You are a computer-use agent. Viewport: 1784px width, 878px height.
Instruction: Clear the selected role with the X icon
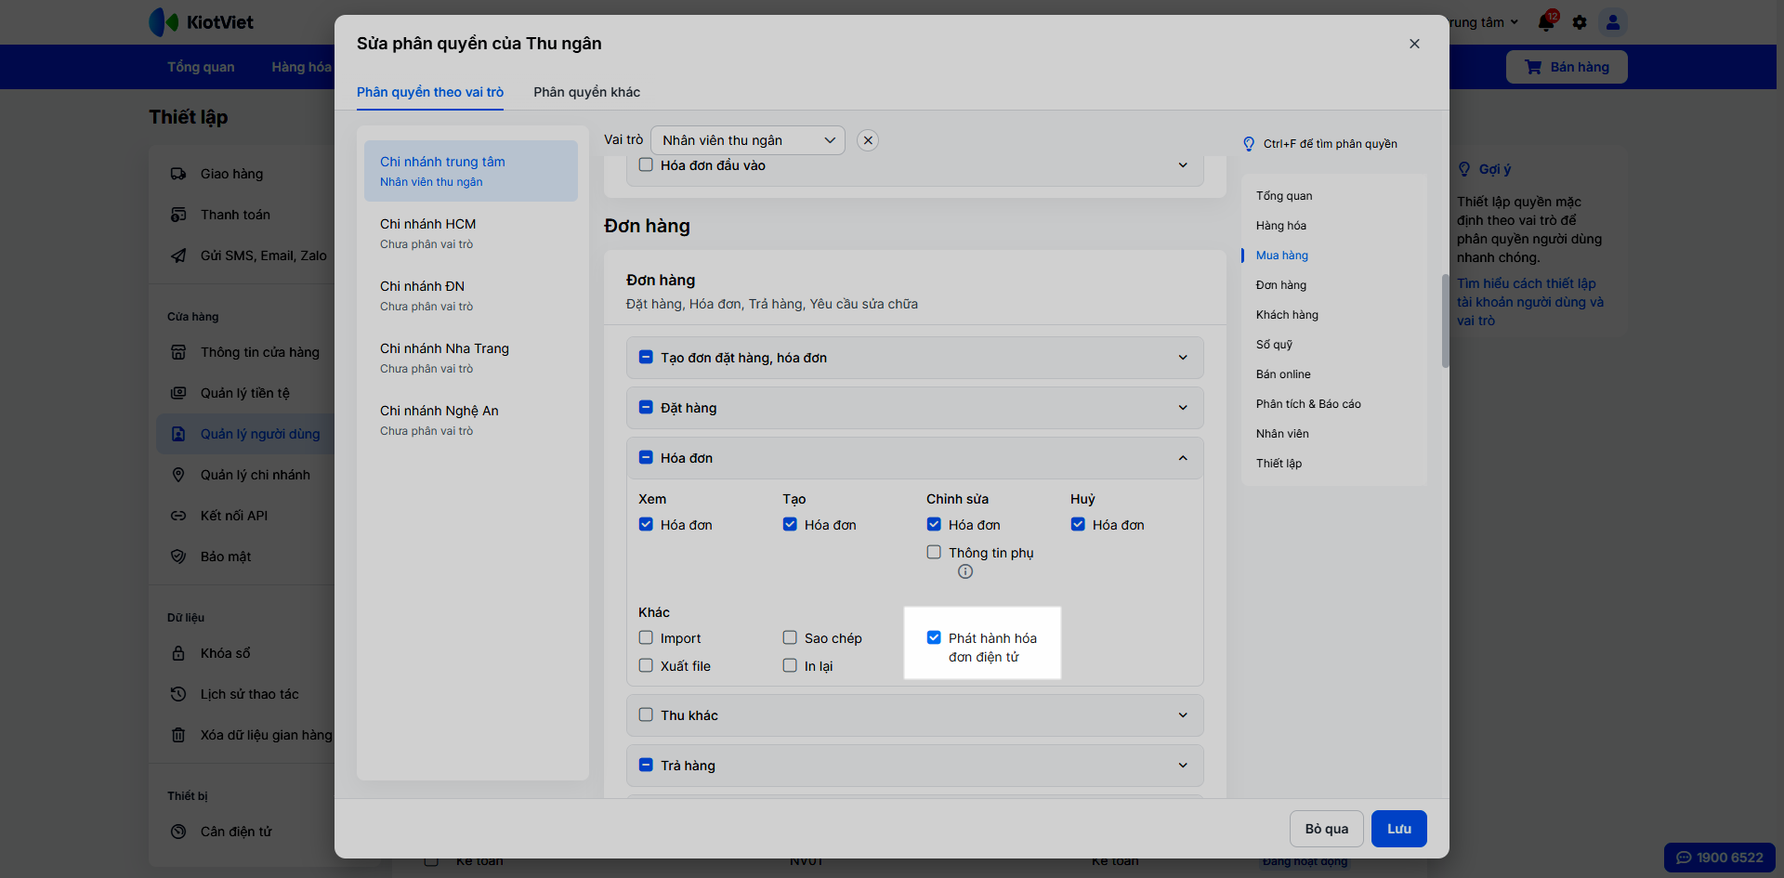pos(868,140)
